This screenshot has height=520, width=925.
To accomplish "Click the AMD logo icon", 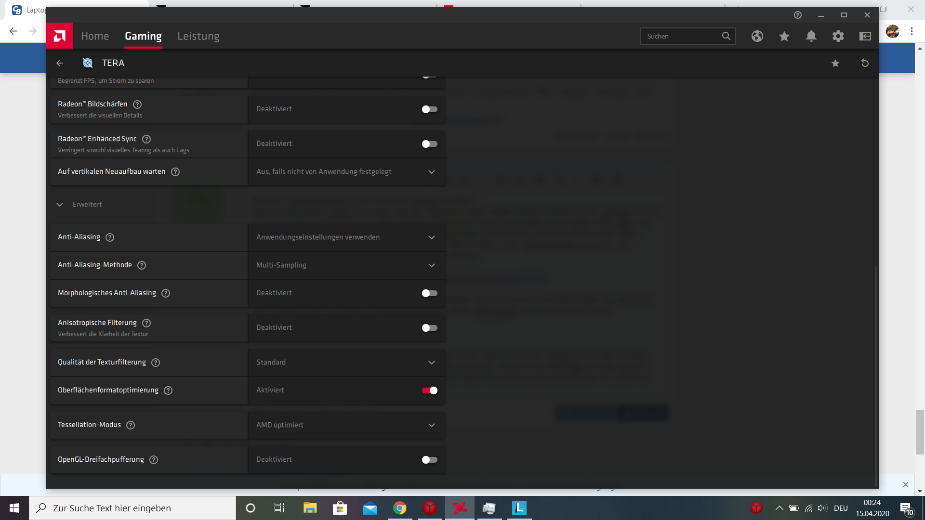I will (60, 36).
